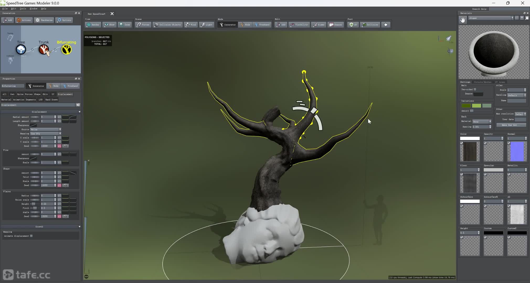Click Add in the Generation panel
Image resolution: width=530 pixels, height=283 pixels.
tap(8, 20)
